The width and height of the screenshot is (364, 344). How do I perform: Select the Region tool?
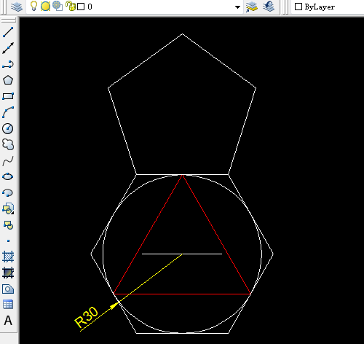pyautogui.click(x=8, y=289)
